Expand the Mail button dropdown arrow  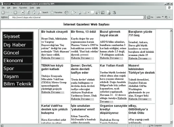point(75,13)
